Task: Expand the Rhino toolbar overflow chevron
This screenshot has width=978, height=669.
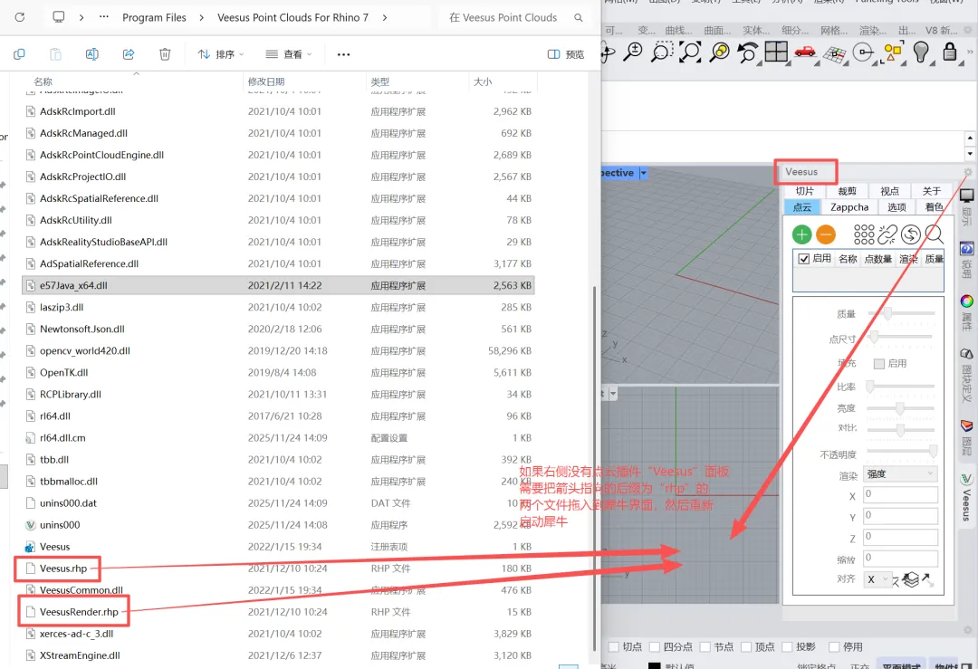Action: coord(971,52)
